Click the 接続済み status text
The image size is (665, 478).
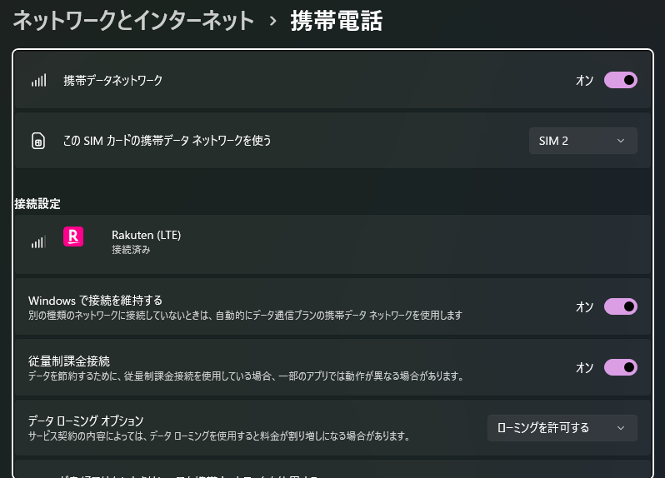[131, 250]
